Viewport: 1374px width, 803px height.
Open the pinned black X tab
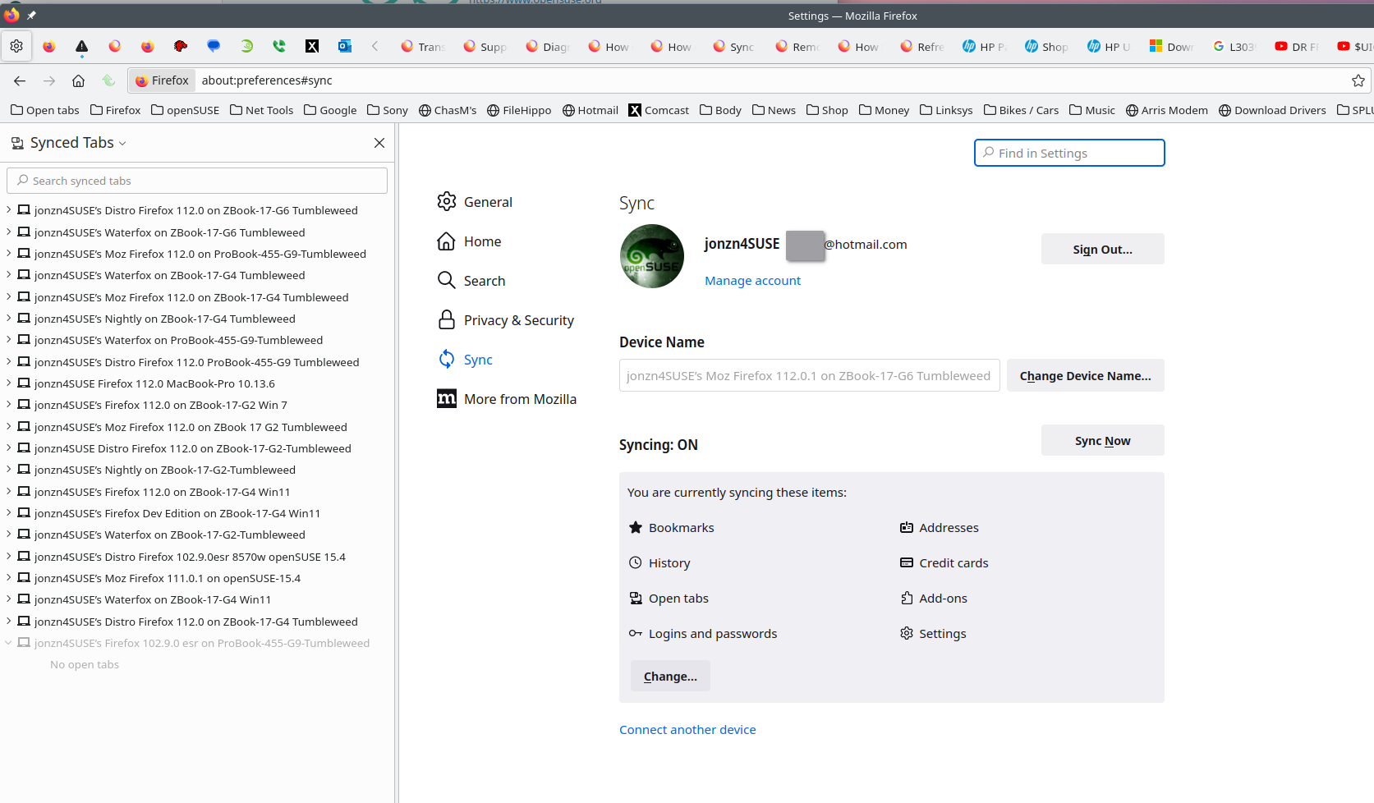[x=312, y=47]
